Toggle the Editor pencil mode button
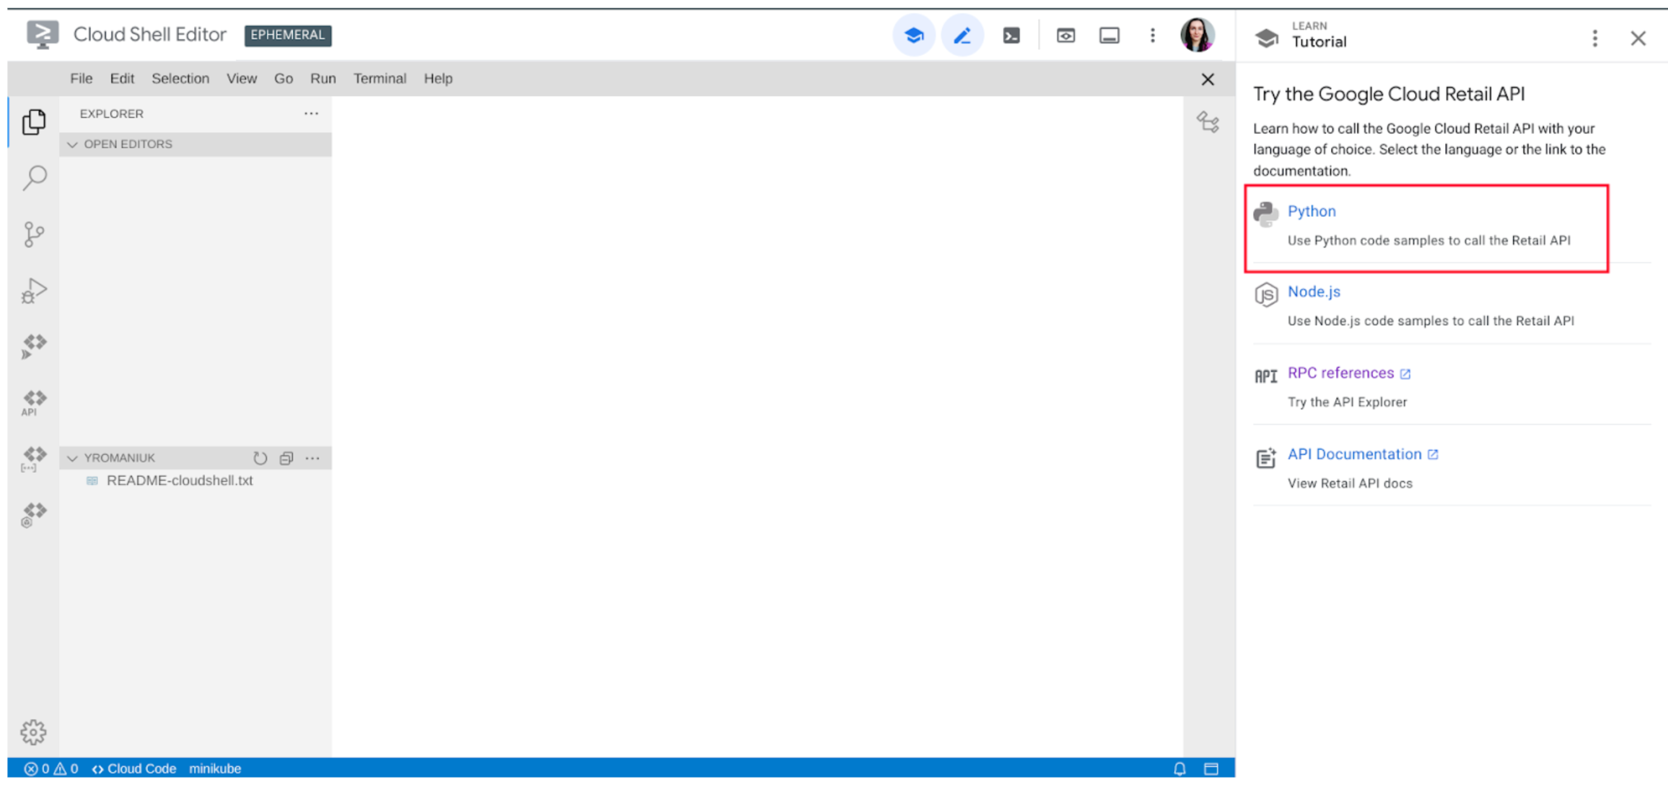1668x798 pixels. [x=962, y=35]
